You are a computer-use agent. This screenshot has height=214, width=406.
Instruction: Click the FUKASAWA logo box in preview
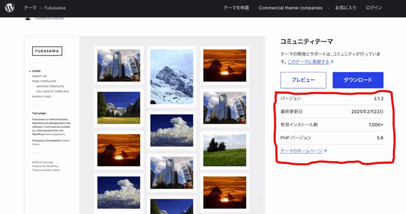pos(47,51)
